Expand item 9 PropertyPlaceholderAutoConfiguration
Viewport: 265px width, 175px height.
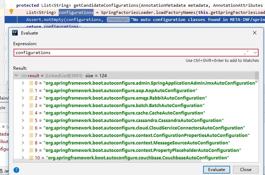pyautogui.click(x=23, y=150)
